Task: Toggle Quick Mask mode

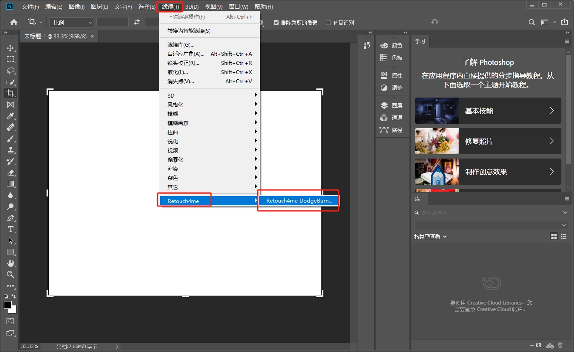Action: 10,322
